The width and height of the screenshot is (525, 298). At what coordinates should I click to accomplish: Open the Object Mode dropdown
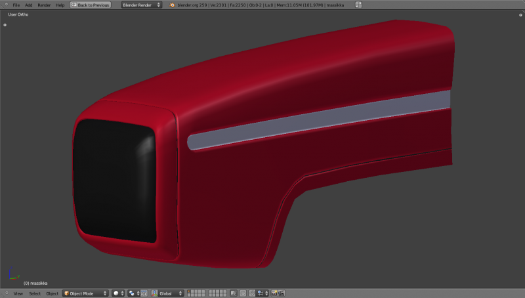click(x=85, y=293)
